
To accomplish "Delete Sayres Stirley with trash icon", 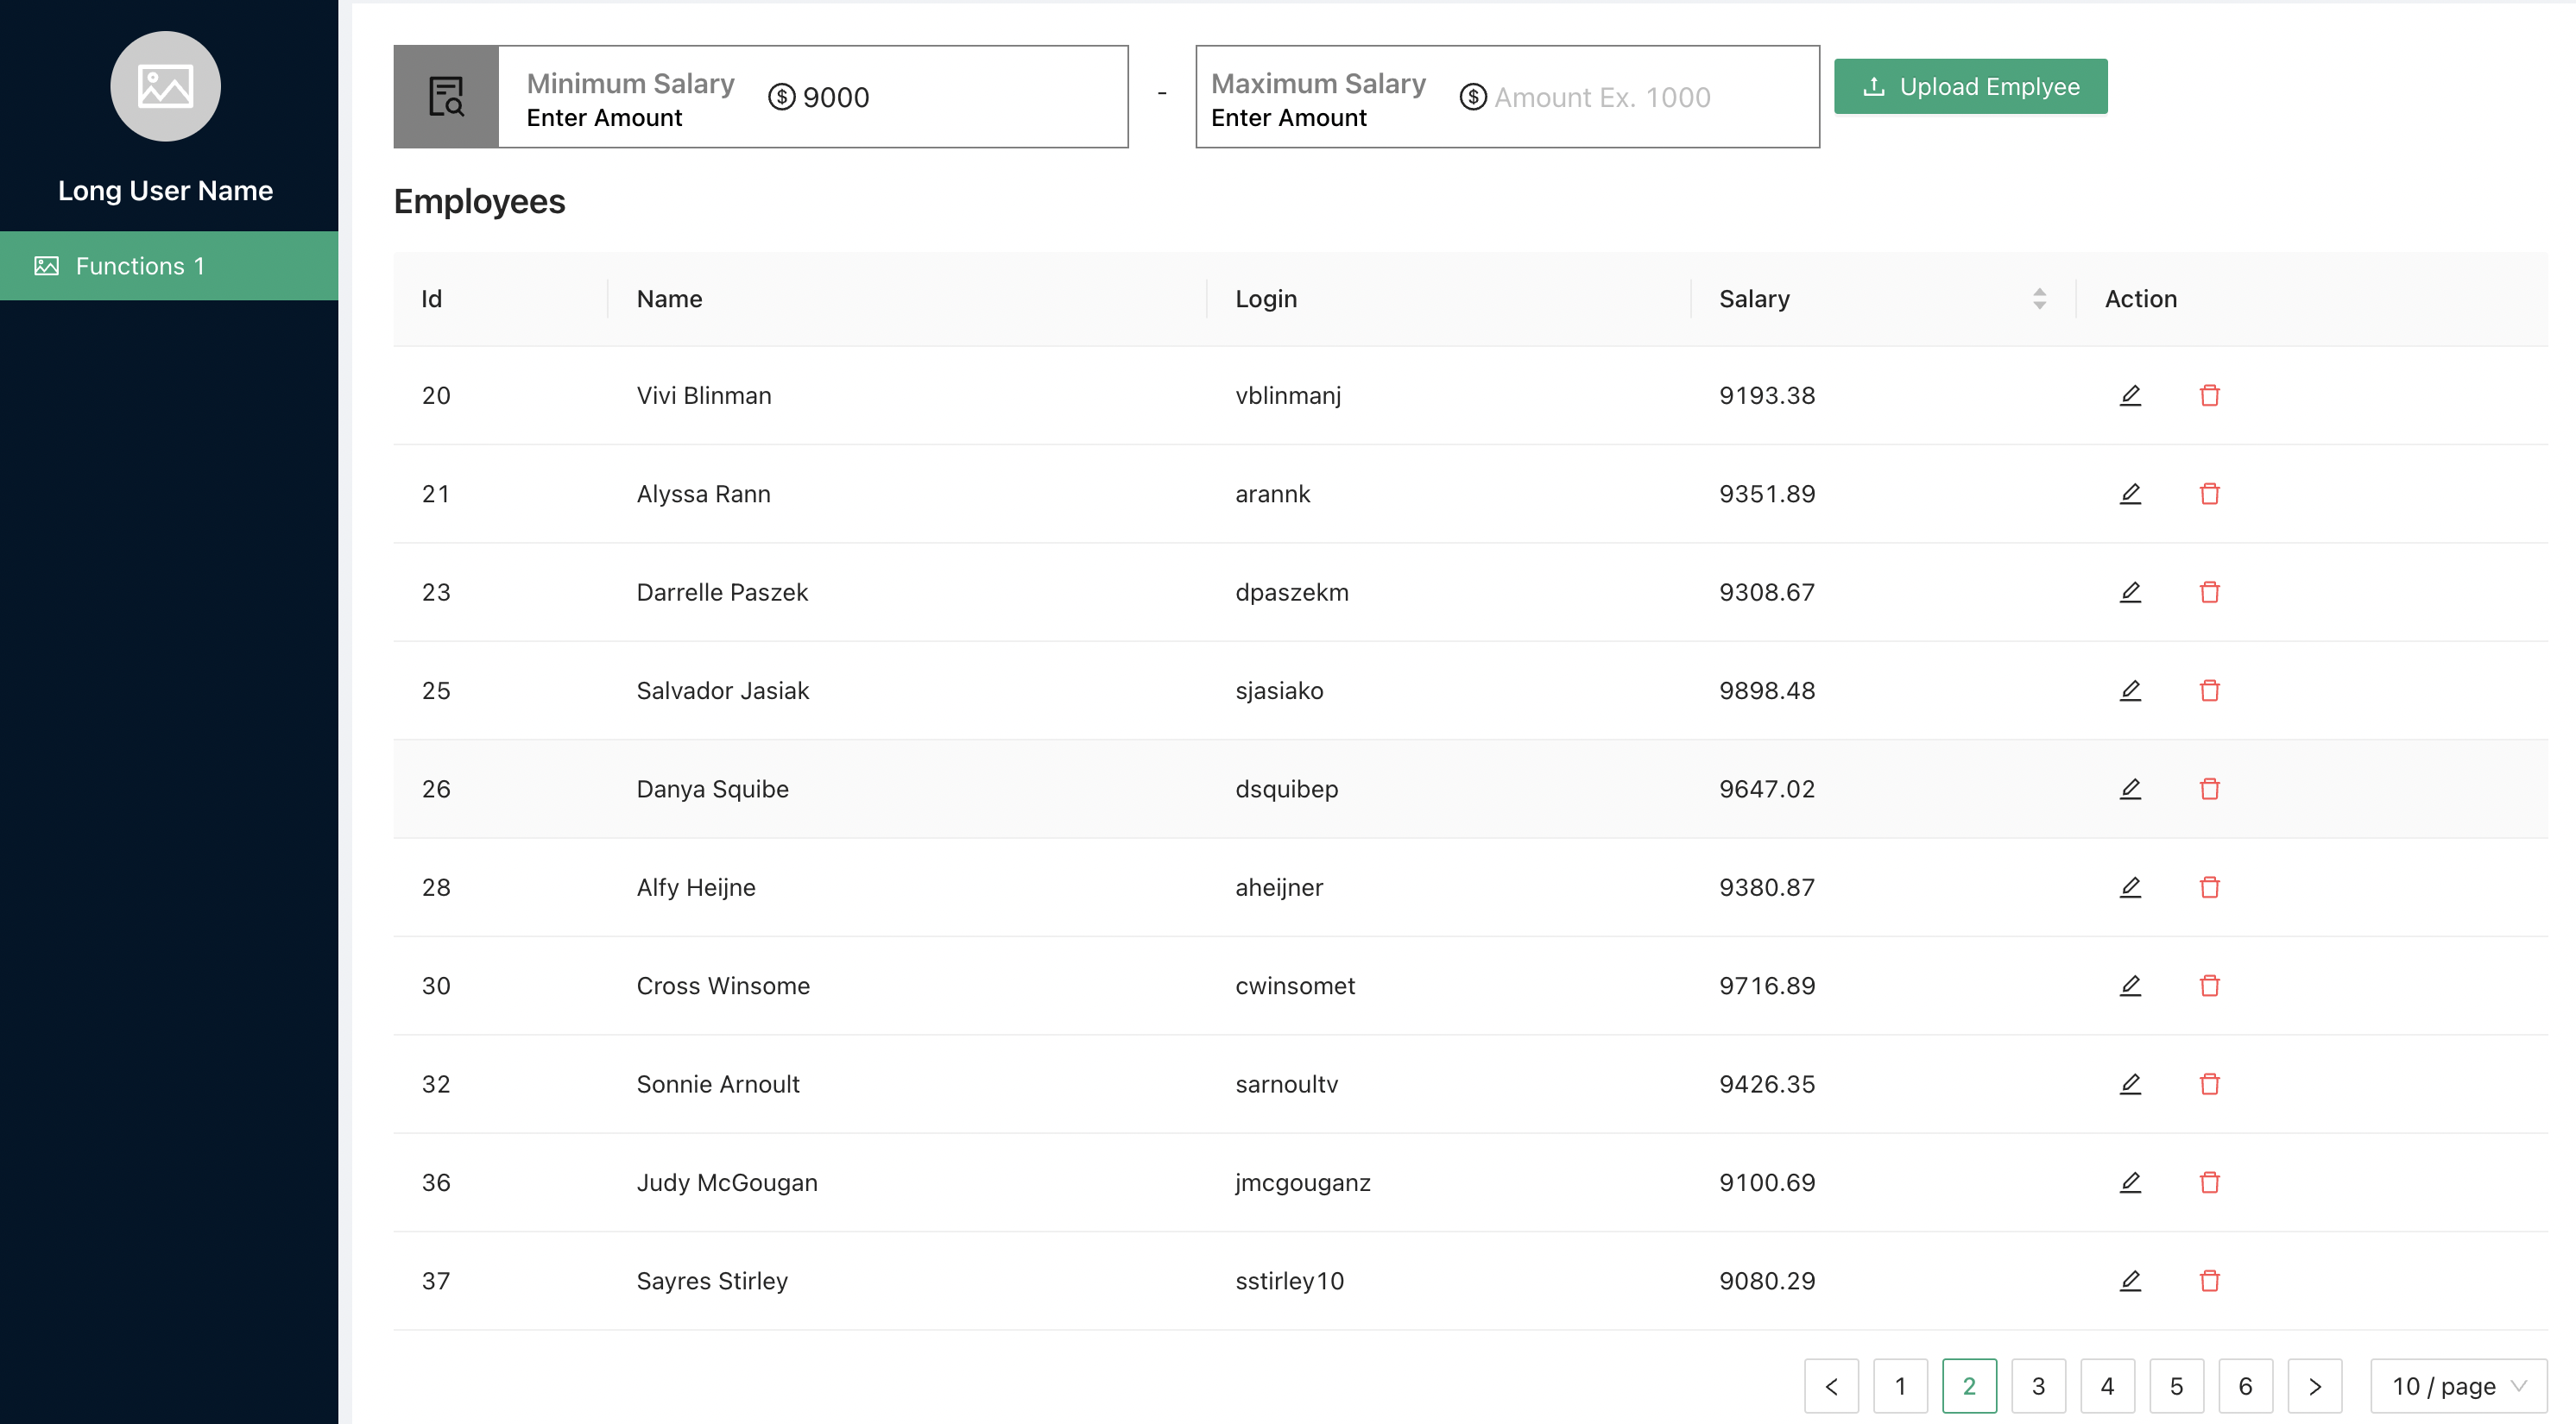I will (2209, 1280).
